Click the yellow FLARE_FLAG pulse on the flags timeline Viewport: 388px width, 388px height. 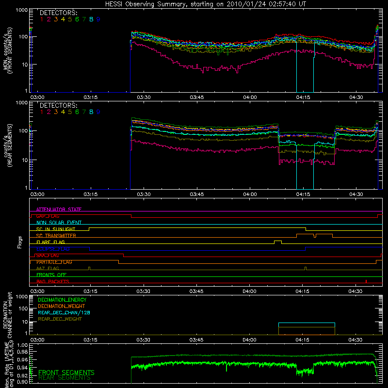(278, 242)
